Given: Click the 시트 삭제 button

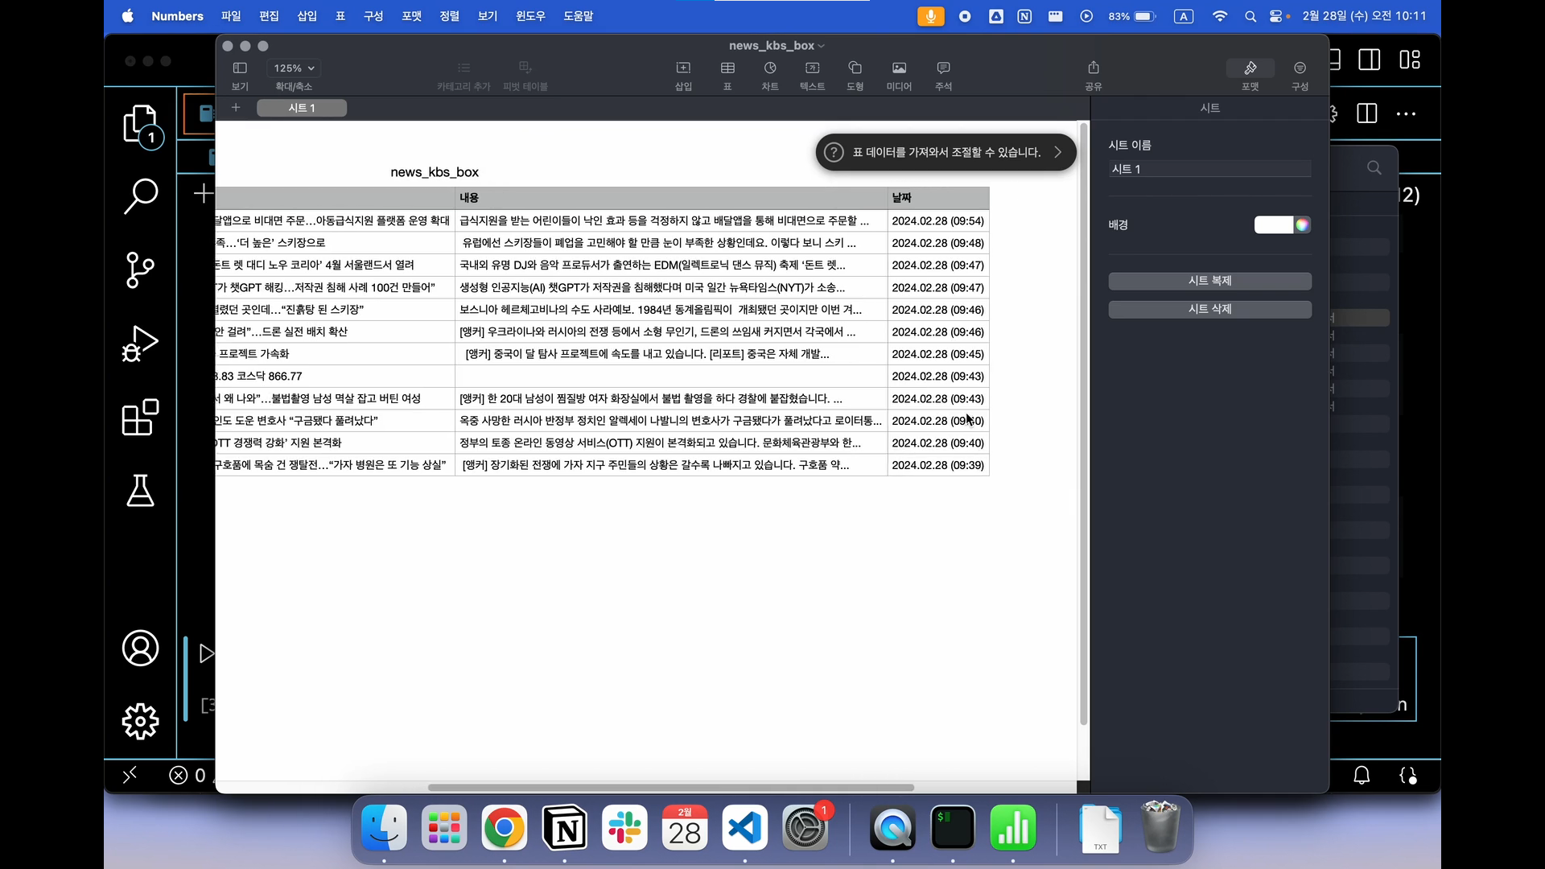Looking at the screenshot, I should (x=1209, y=309).
